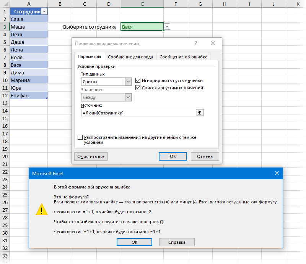The image size is (306, 264).
Task: Select row 20 header
Action: tap(5, 156)
